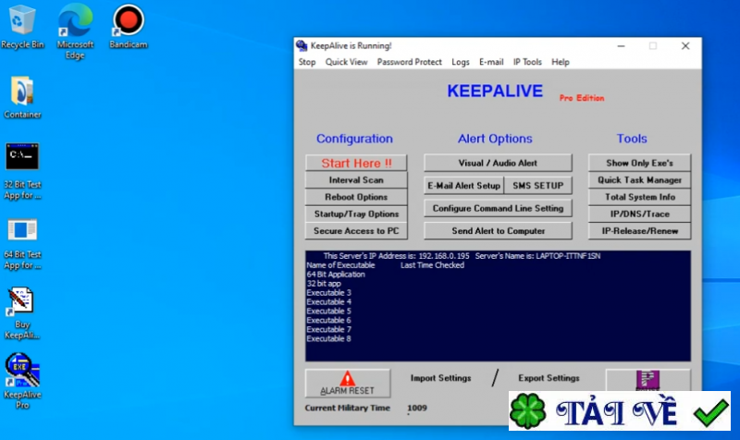Click Export Settings
Viewport: 740px width, 440px height.
(549, 378)
